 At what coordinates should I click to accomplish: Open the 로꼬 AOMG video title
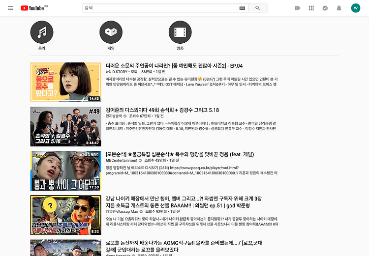(184, 246)
